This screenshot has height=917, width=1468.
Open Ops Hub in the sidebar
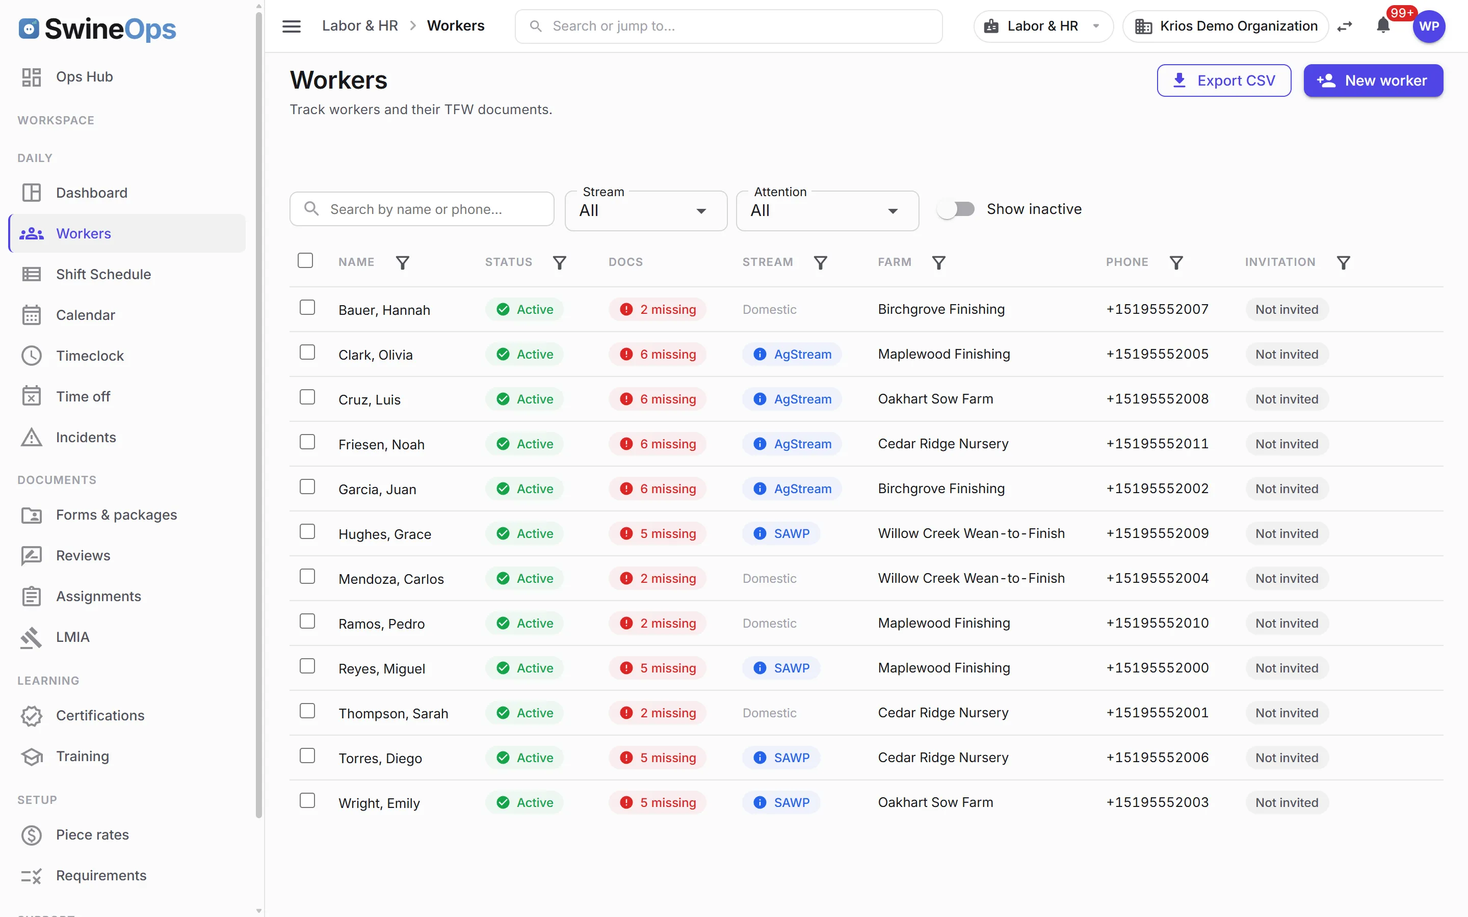127,77
